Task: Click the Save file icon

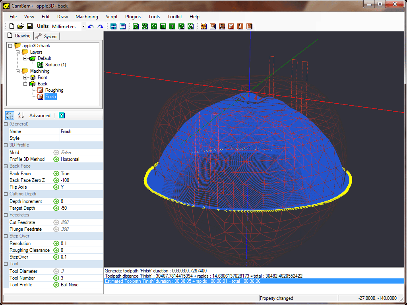Action: coord(30,26)
